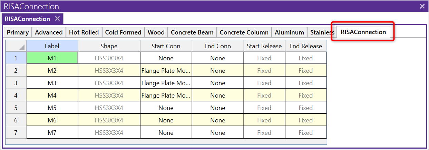Close the RISAConnection window

tap(422, 6)
